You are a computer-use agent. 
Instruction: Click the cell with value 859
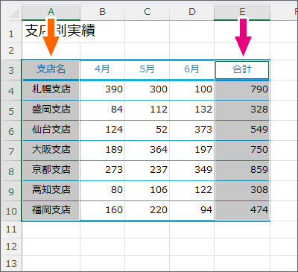(242, 171)
